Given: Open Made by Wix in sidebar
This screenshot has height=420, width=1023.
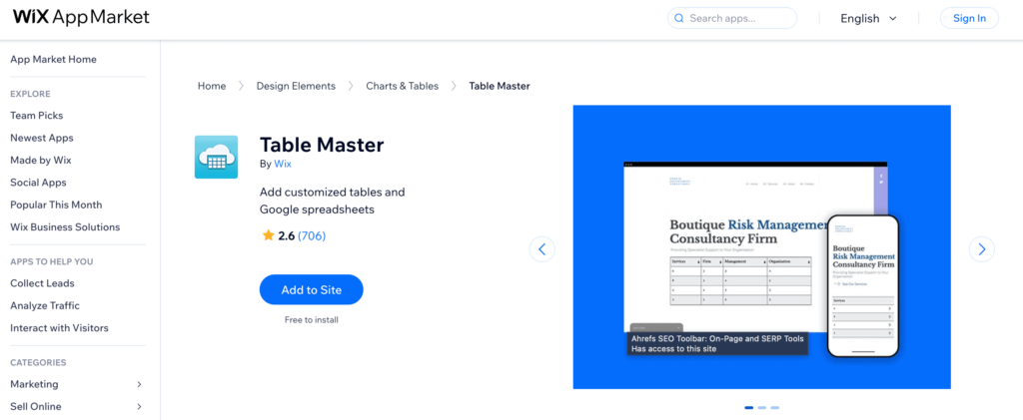Looking at the screenshot, I should click(40, 161).
